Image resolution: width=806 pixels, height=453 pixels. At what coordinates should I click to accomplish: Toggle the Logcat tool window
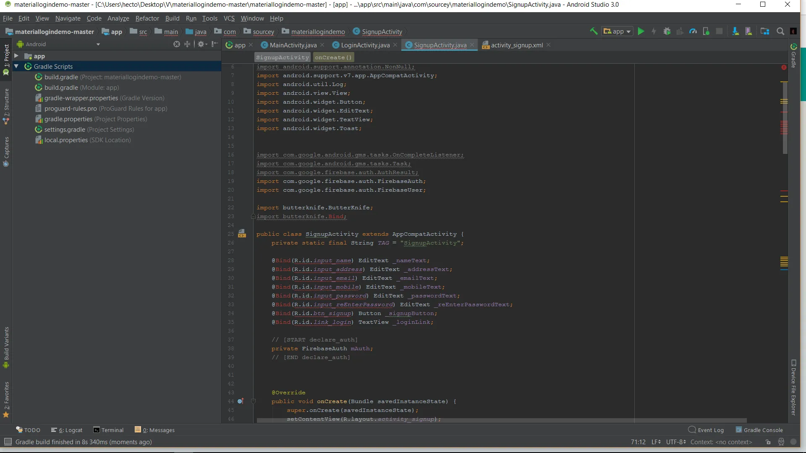(x=67, y=430)
